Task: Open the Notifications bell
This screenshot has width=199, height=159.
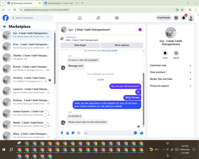Action: tap(183, 18)
